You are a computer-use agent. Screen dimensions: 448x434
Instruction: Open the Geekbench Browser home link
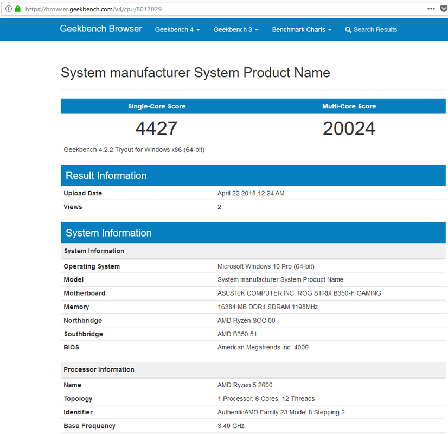point(101,29)
